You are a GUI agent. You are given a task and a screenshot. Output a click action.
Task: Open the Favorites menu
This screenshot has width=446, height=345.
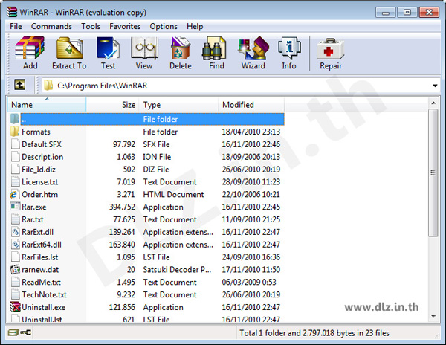pyautogui.click(x=125, y=26)
